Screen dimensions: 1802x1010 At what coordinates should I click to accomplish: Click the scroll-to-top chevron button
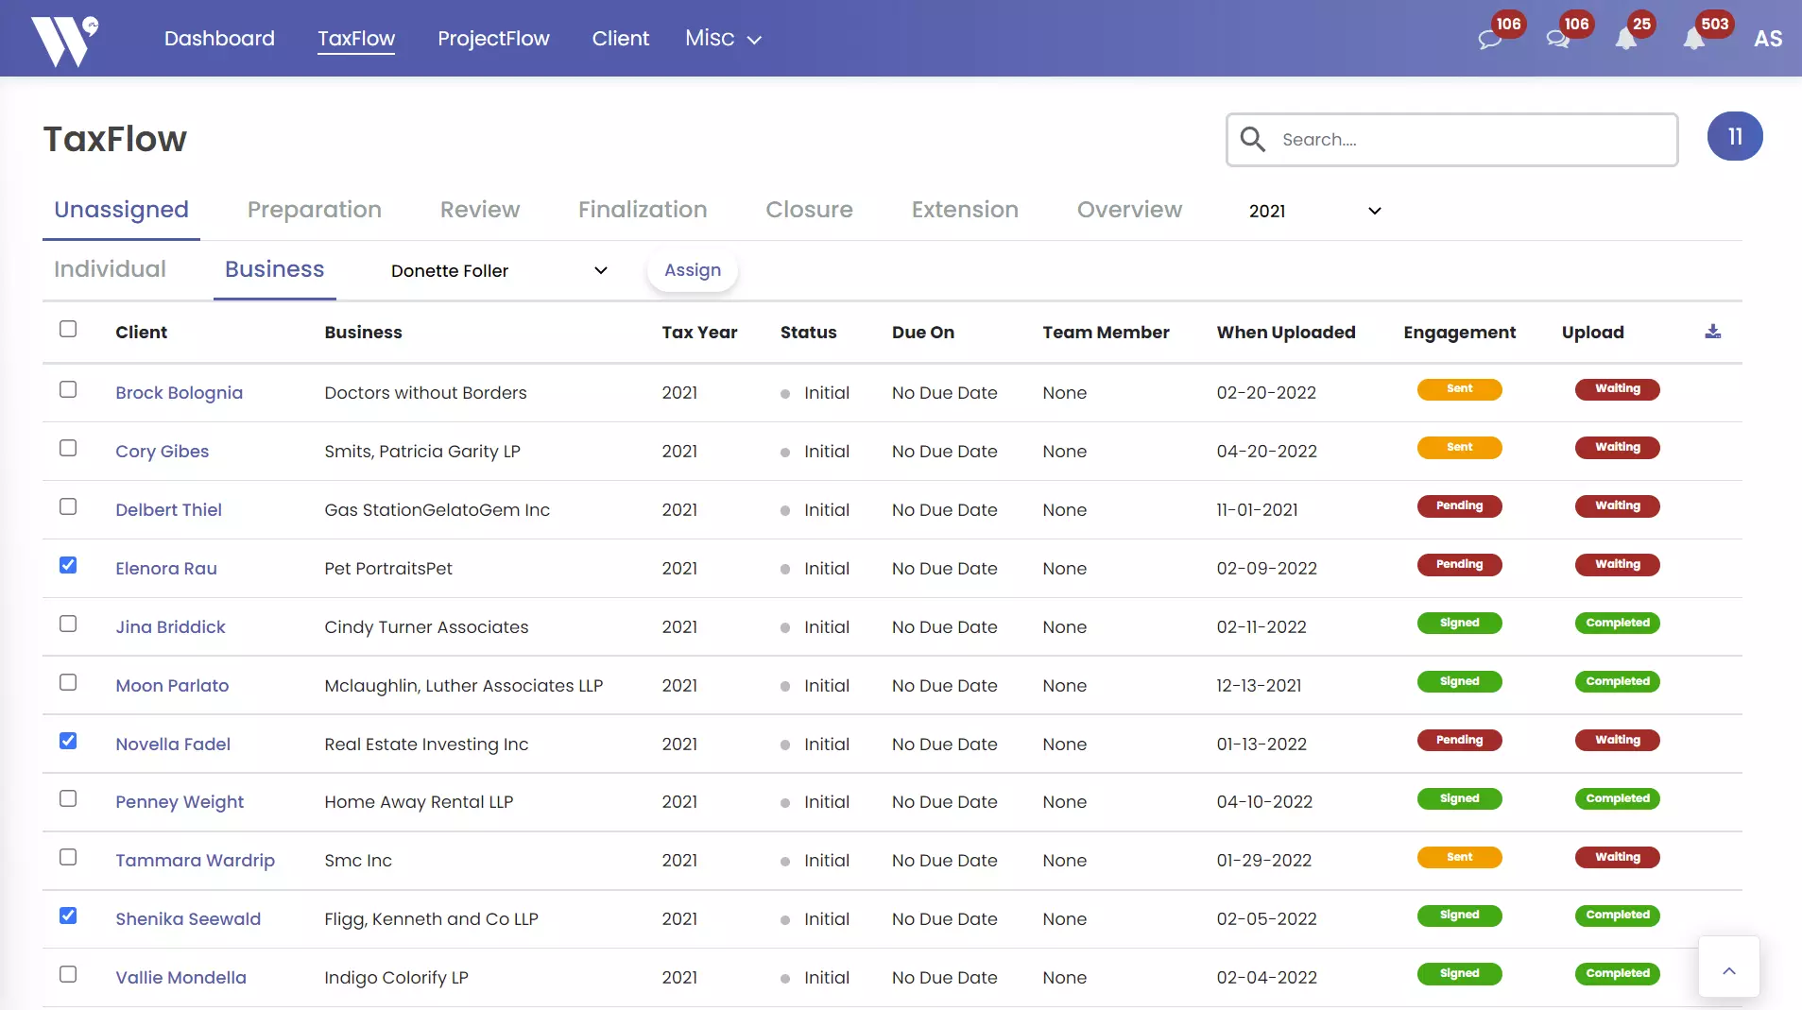1729,969
